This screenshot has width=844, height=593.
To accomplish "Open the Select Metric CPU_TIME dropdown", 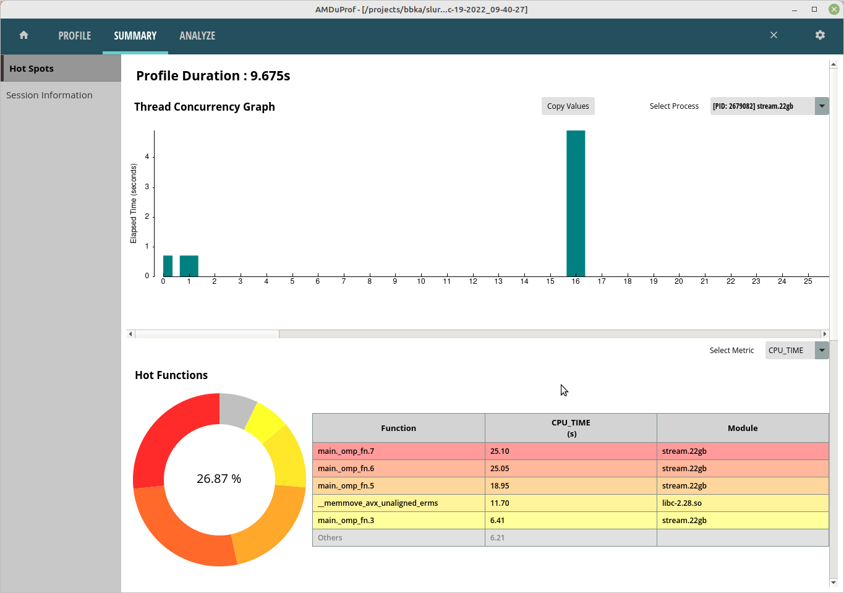I will [822, 350].
